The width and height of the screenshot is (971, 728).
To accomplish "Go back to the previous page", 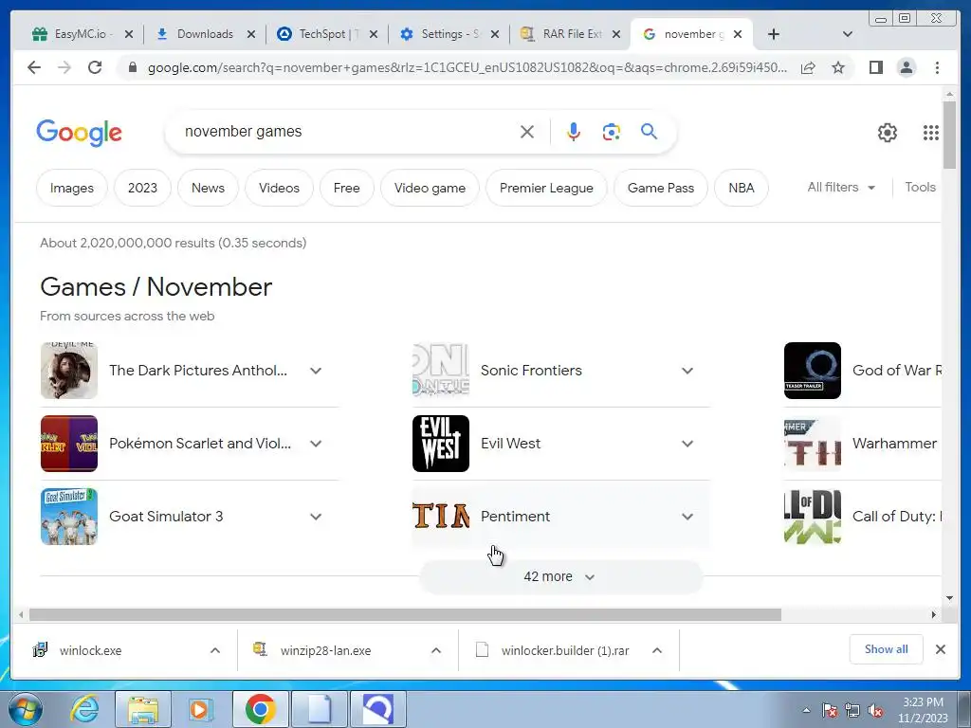I will tap(34, 67).
